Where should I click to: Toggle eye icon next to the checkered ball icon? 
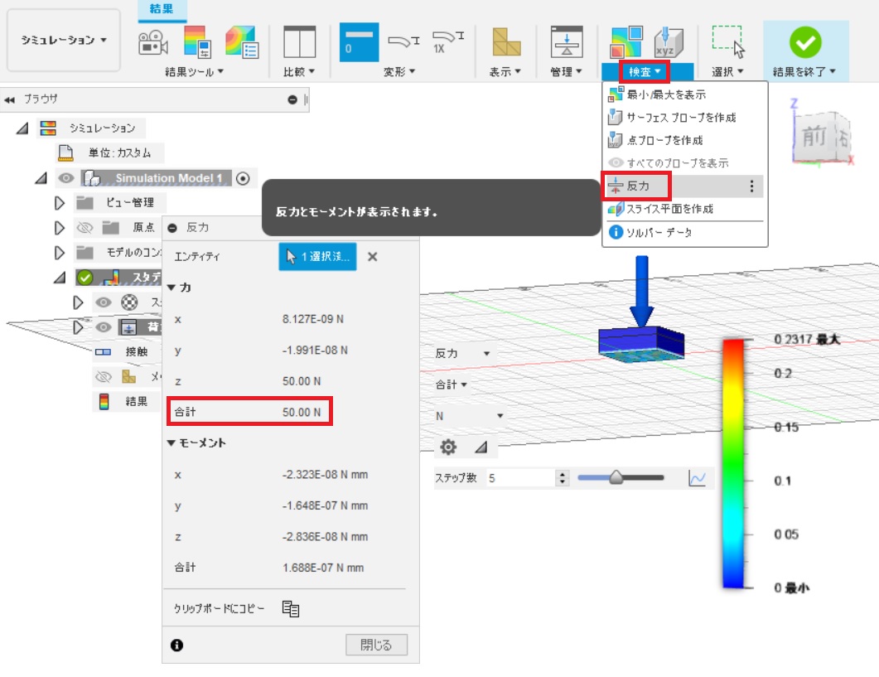coord(104,302)
